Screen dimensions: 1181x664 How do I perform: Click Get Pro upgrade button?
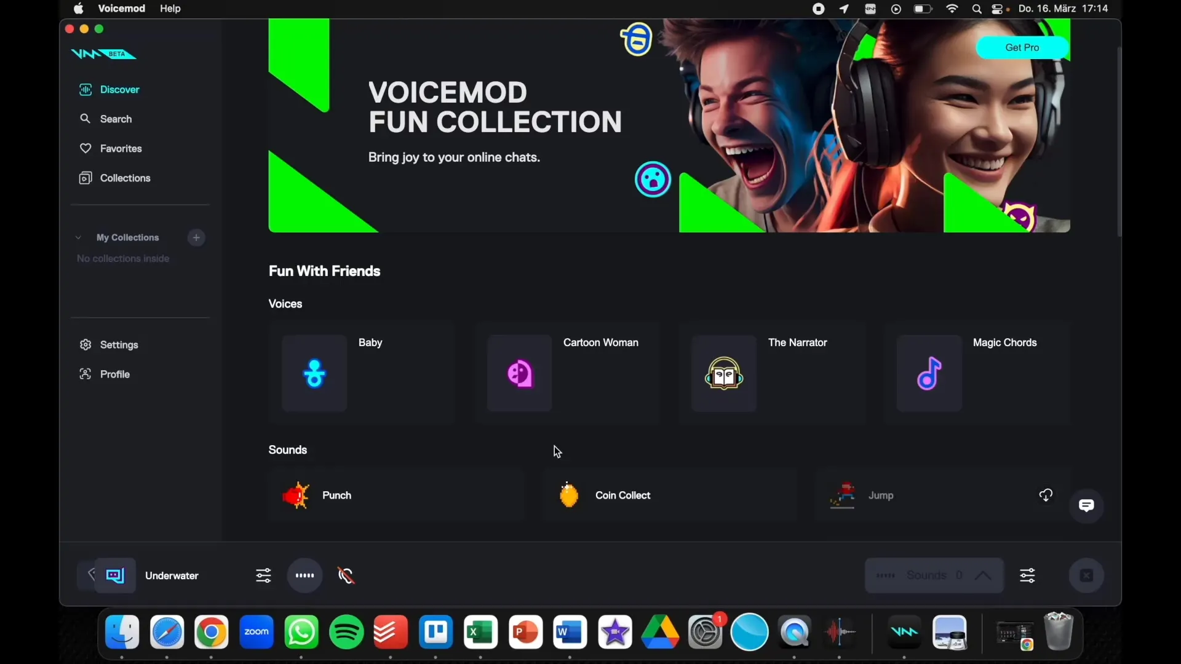click(1022, 47)
